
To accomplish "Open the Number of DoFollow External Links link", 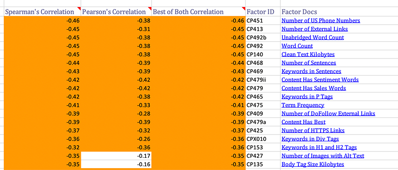I will click(x=328, y=114).
